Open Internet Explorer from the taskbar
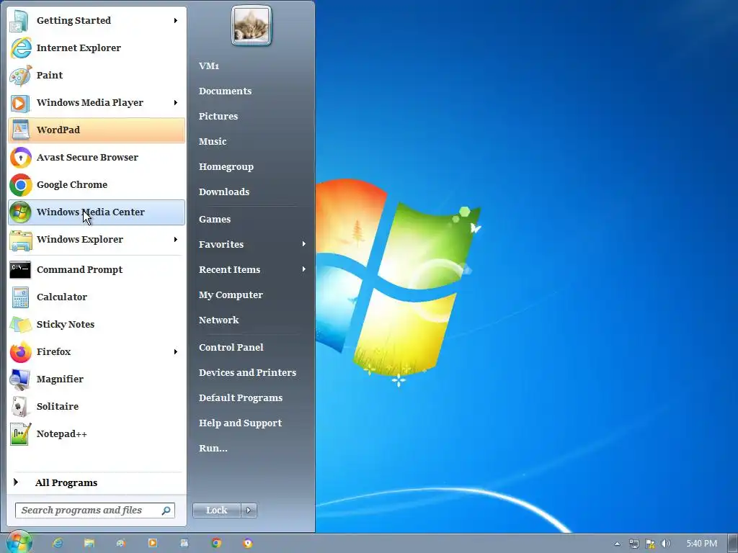 pos(58,543)
